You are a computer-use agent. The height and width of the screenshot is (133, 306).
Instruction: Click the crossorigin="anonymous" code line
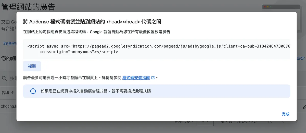tap(79, 52)
